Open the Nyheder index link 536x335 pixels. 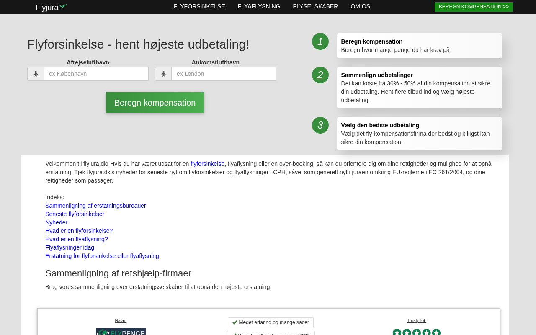(57, 222)
